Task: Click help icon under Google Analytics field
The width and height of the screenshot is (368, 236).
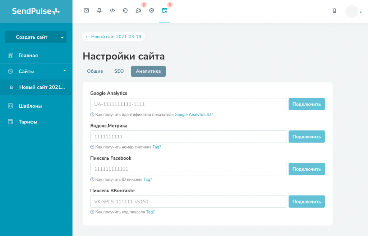Action: [92, 115]
